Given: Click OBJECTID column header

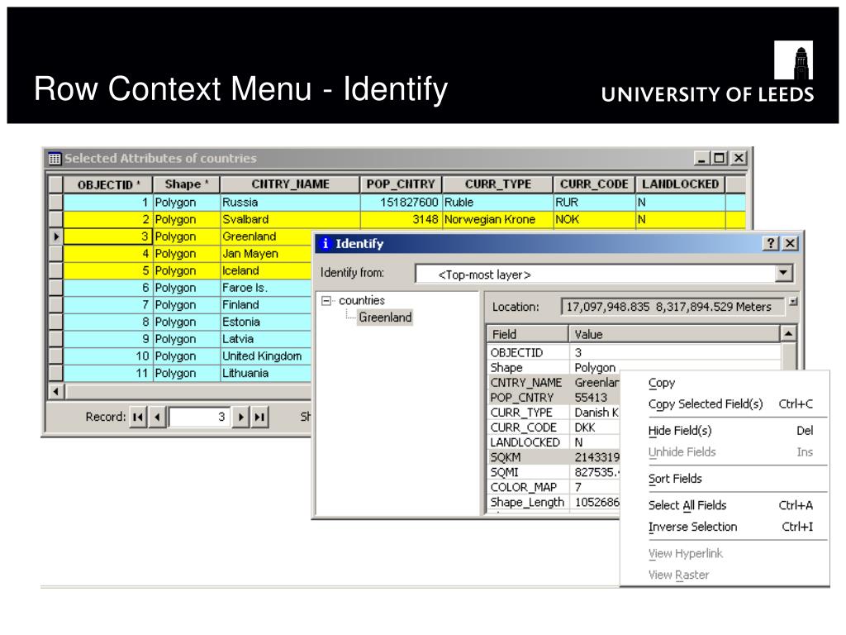Looking at the screenshot, I should coord(108,184).
